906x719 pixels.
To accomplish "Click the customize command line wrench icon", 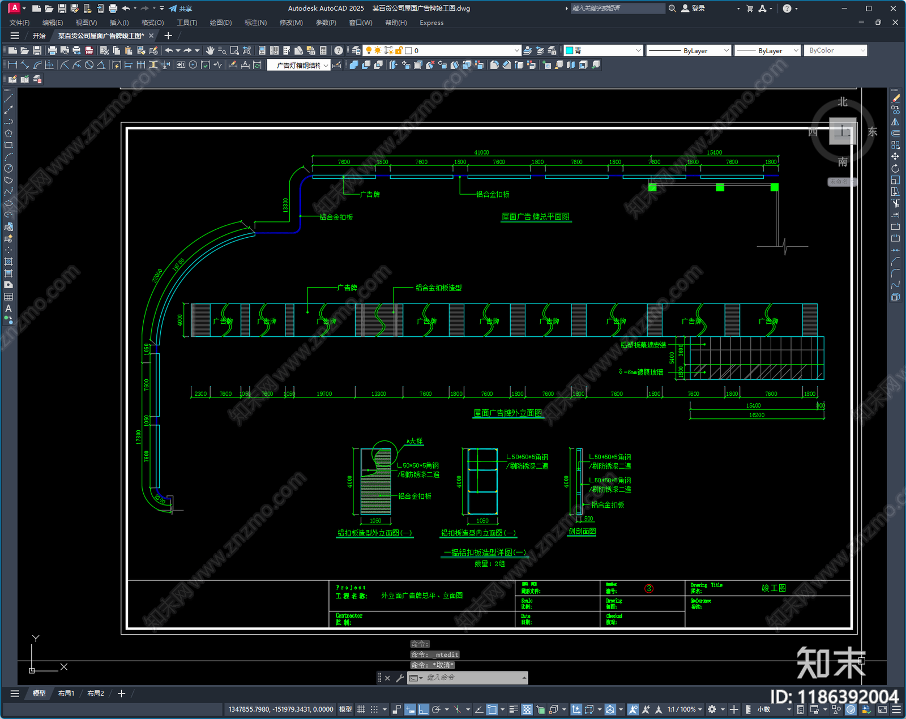I will 400,678.
